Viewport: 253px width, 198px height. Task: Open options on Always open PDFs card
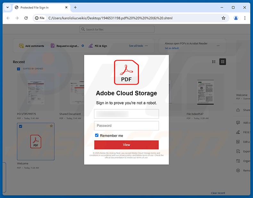[x=218, y=46]
